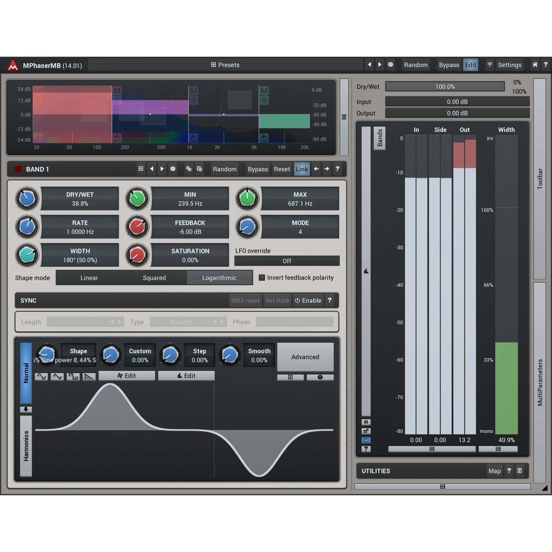The height and width of the screenshot is (552, 552).
Task: Toggle global Bypass button
Action: [x=449, y=65]
